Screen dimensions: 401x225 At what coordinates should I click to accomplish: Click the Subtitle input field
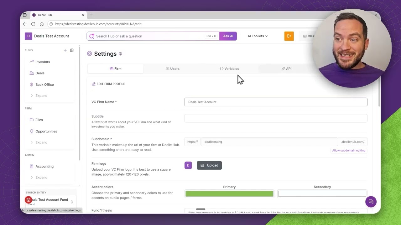coord(276,118)
